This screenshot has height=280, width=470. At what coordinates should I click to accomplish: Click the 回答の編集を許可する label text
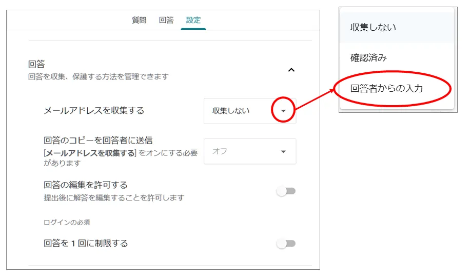(x=85, y=185)
